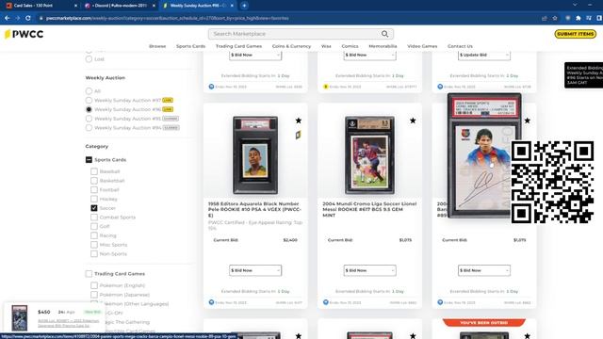Image resolution: width=603 pixels, height=339 pixels.
Task: Open the Update Bid dropdown
Action: tap(483, 56)
